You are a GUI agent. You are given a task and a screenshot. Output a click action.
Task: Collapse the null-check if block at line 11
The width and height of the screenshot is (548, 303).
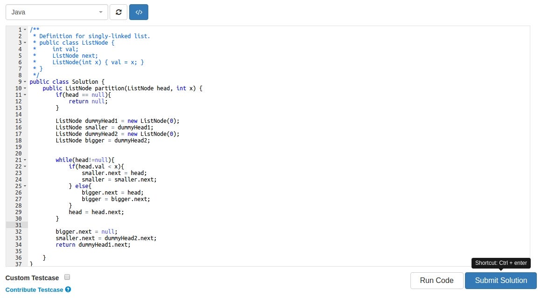coord(25,94)
